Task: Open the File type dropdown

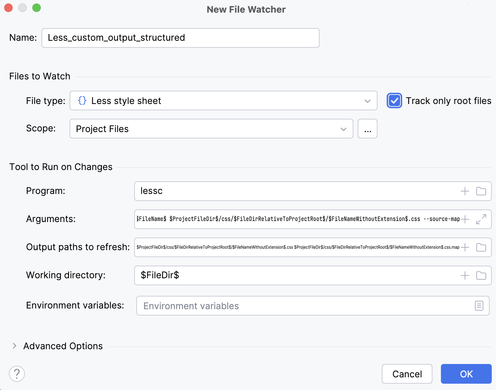Action: pyautogui.click(x=367, y=100)
